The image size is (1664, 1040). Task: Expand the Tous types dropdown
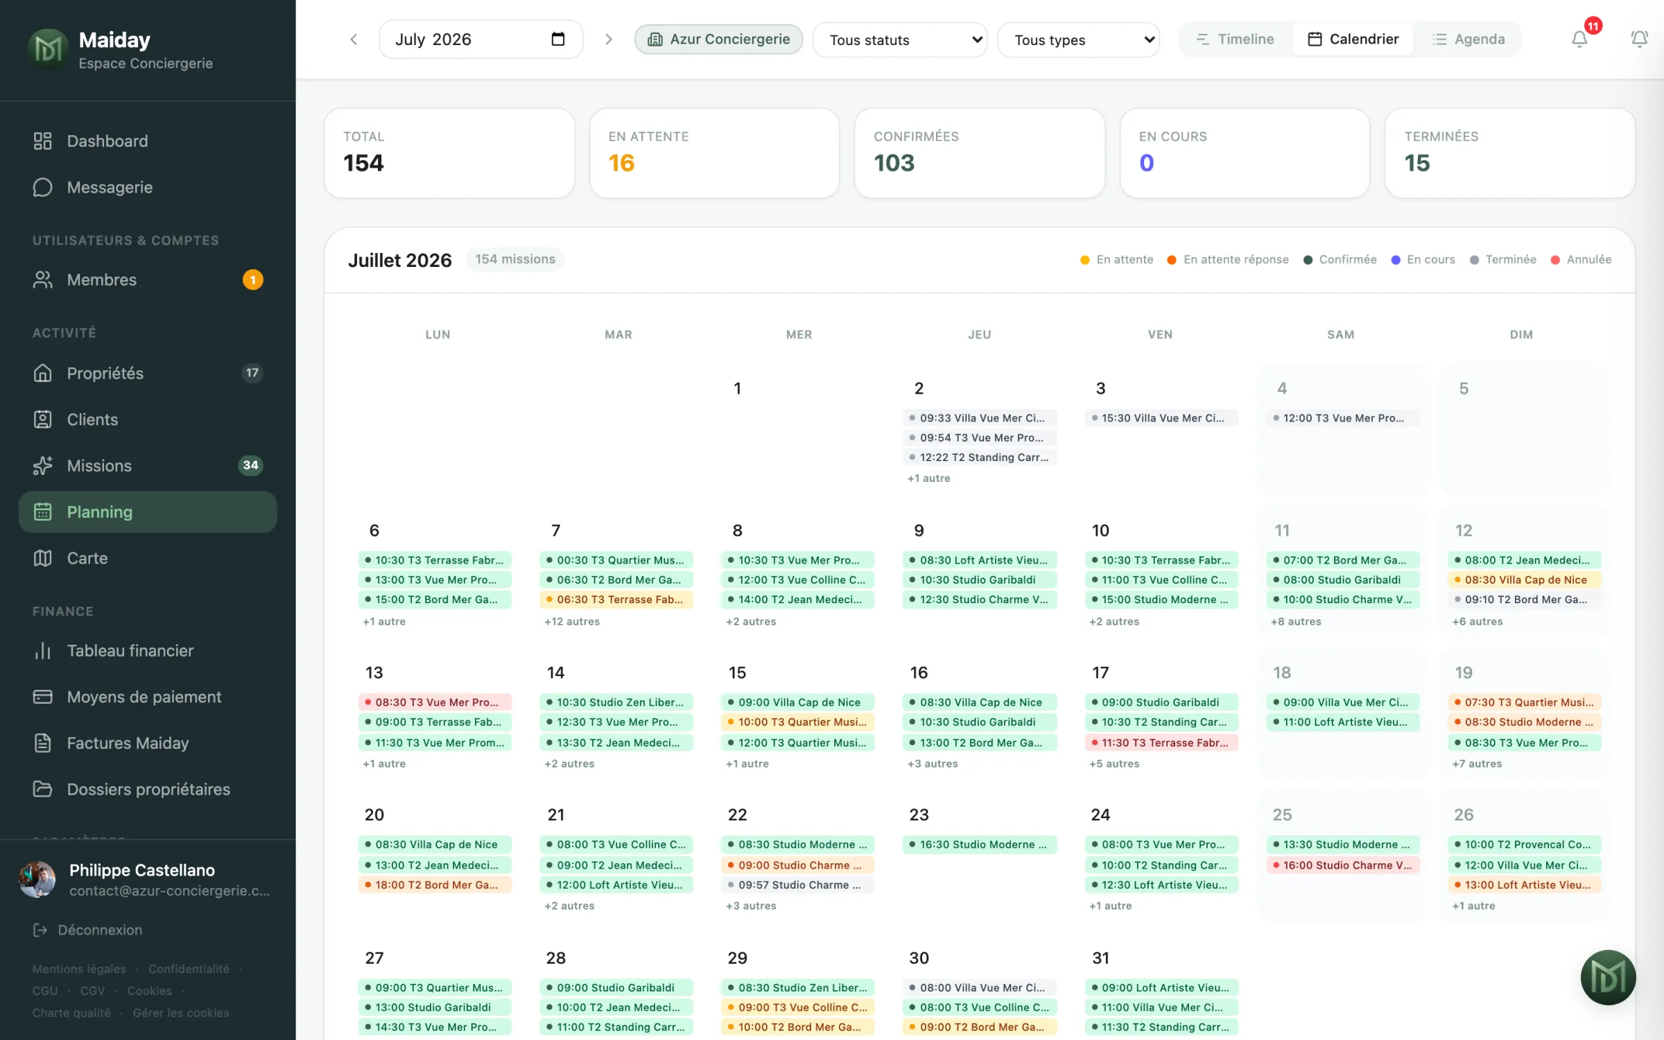coord(1078,40)
